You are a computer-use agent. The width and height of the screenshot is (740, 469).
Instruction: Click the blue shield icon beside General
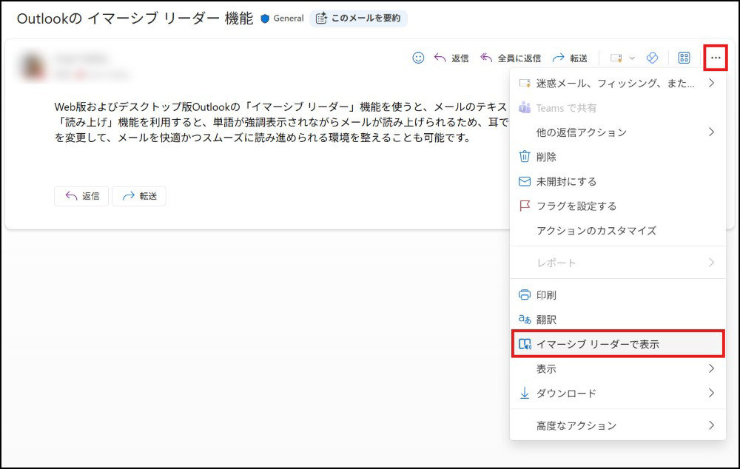[x=265, y=18]
